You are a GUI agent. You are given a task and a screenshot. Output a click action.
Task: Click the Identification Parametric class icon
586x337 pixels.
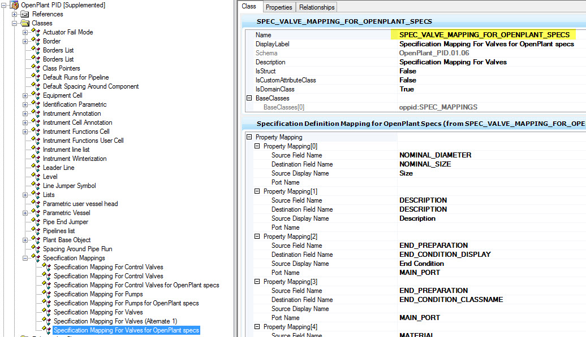click(36, 104)
